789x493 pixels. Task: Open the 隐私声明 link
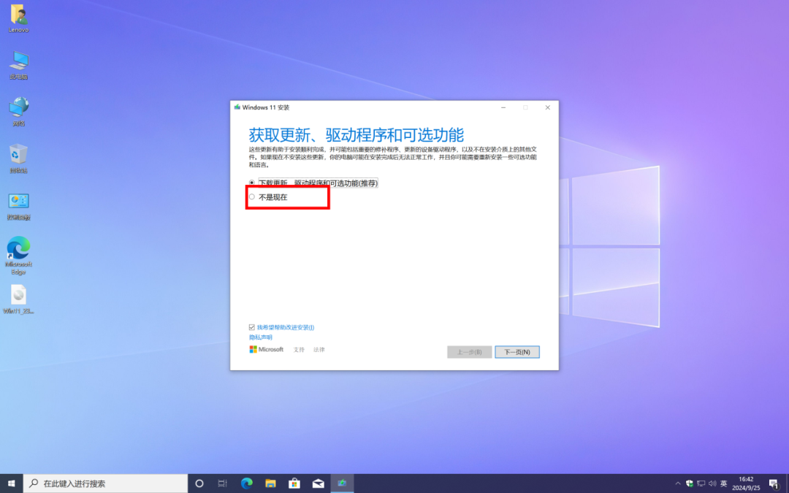[x=261, y=337]
